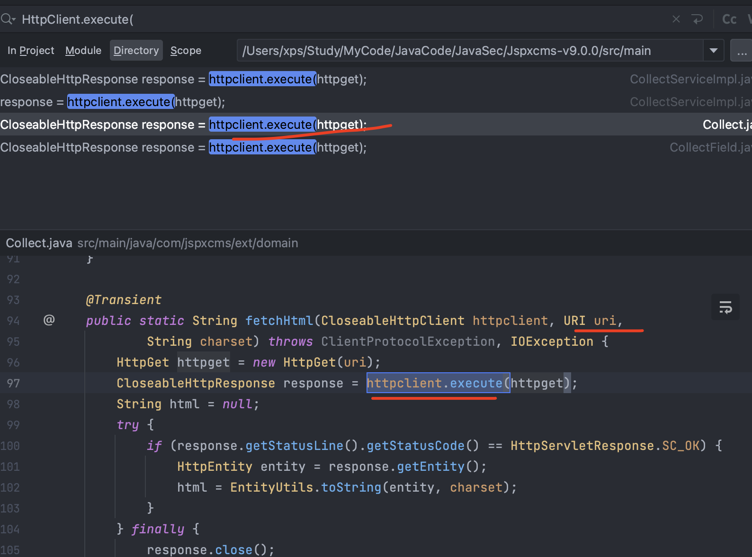Clear the search text with X icon
Image resolution: width=752 pixels, height=557 pixels.
pos(676,19)
